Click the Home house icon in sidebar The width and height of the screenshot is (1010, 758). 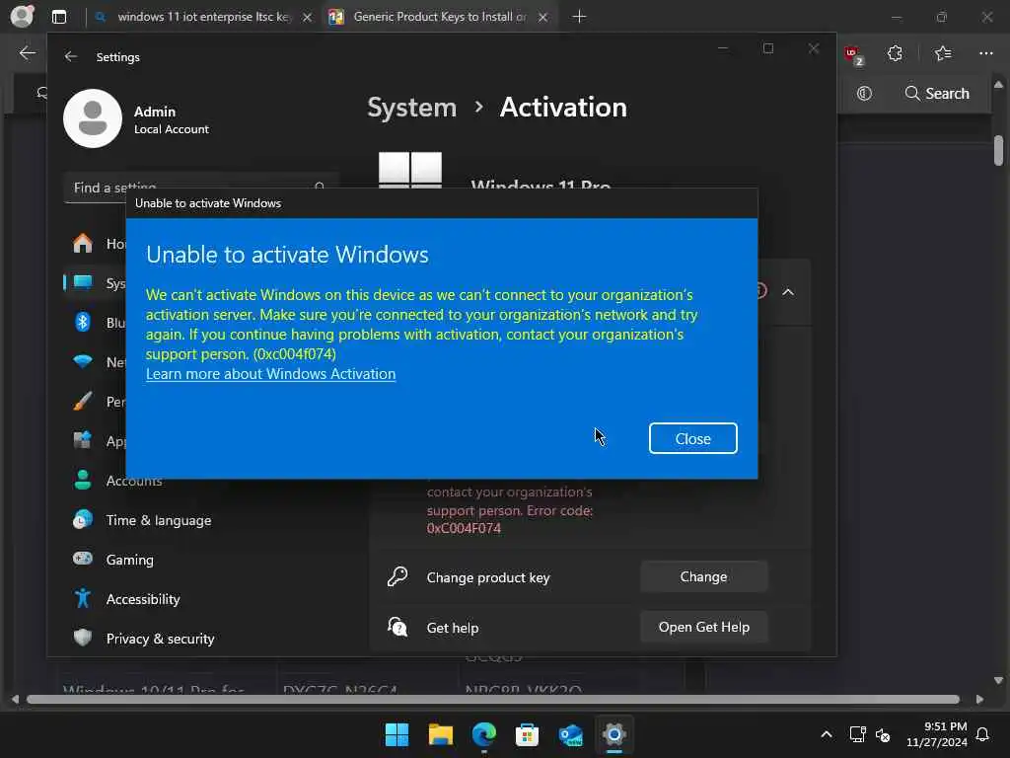pos(83,243)
